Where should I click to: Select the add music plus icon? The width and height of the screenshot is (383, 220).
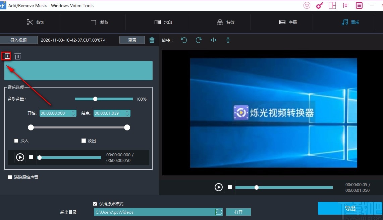tap(7, 56)
